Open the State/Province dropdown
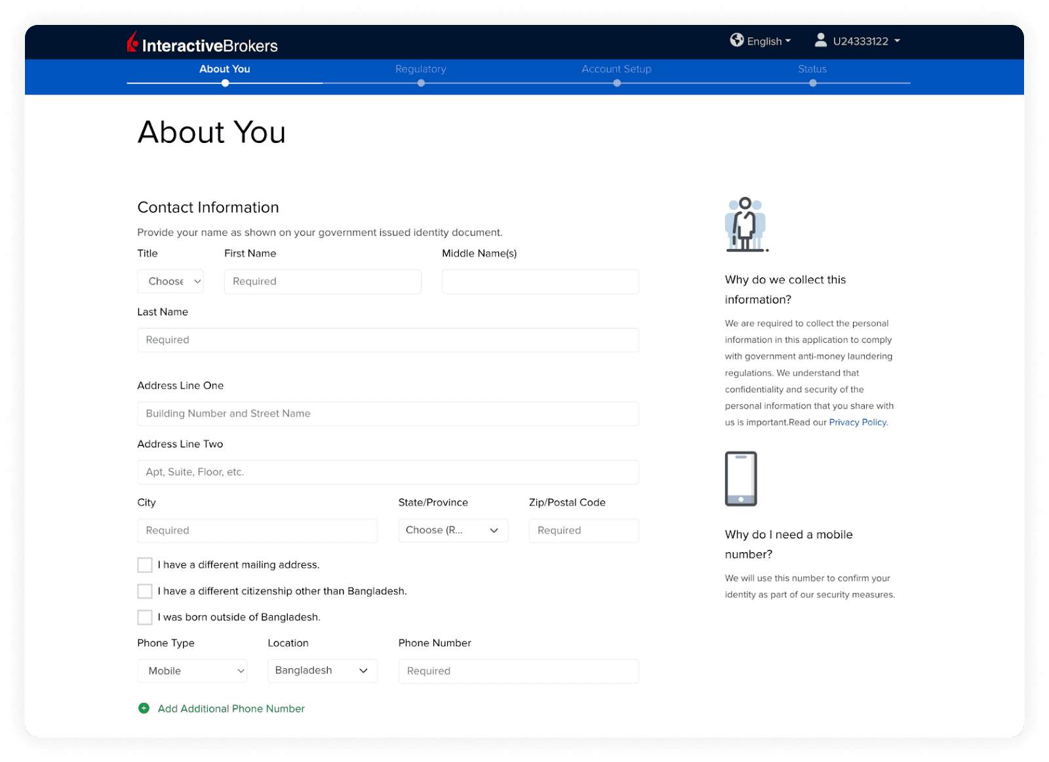The image size is (1049, 762). pos(453,531)
